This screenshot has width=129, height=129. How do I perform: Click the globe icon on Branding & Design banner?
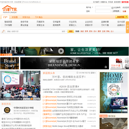106,67
